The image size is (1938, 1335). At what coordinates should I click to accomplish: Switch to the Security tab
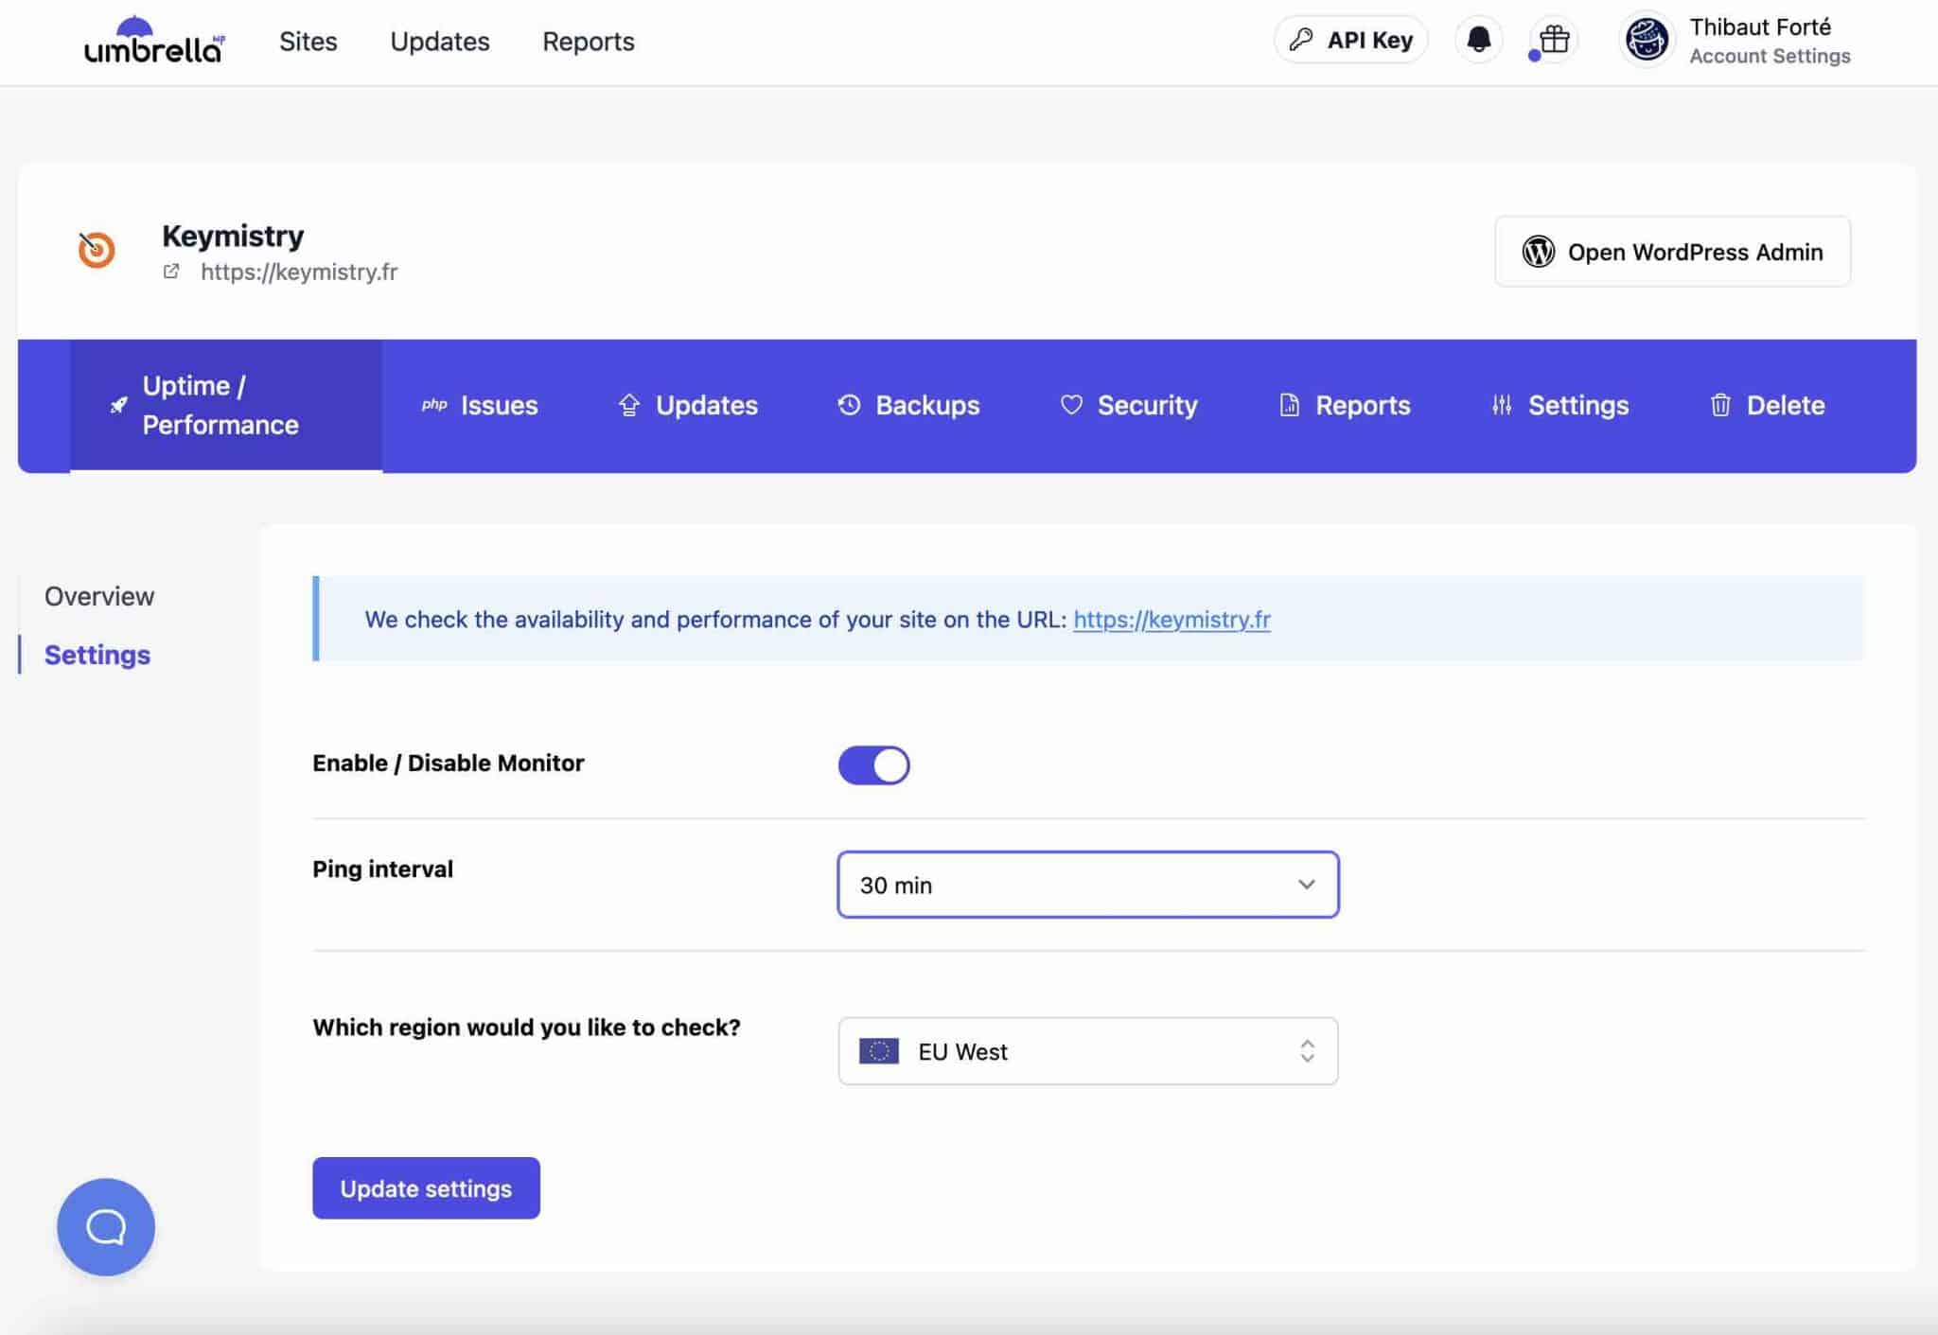pyautogui.click(x=1129, y=406)
